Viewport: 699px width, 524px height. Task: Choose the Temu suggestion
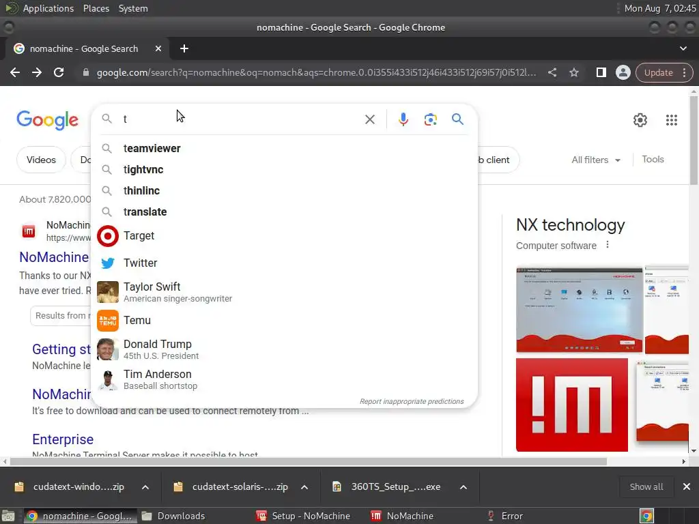(285, 321)
